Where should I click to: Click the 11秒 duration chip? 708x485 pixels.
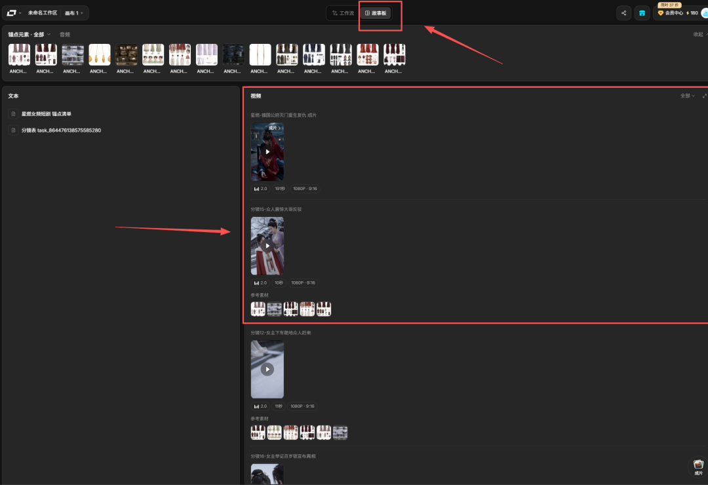point(279,406)
